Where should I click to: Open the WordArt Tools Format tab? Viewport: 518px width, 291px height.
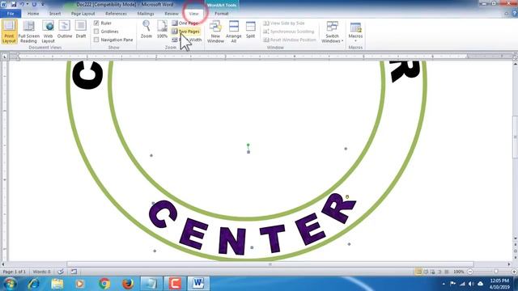click(x=221, y=14)
